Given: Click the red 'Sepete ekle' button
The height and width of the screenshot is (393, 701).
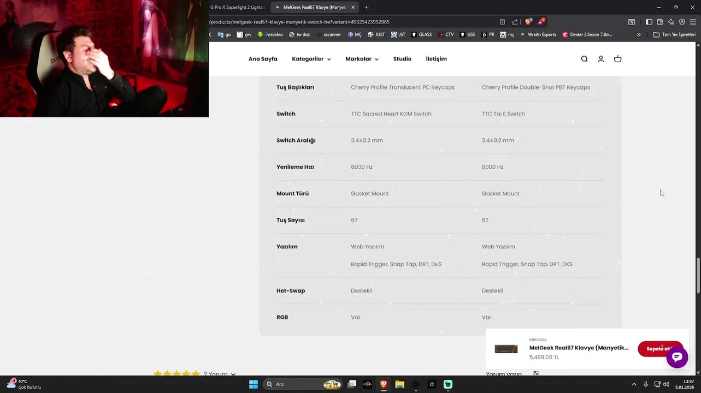Looking at the screenshot, I should 660,349.
